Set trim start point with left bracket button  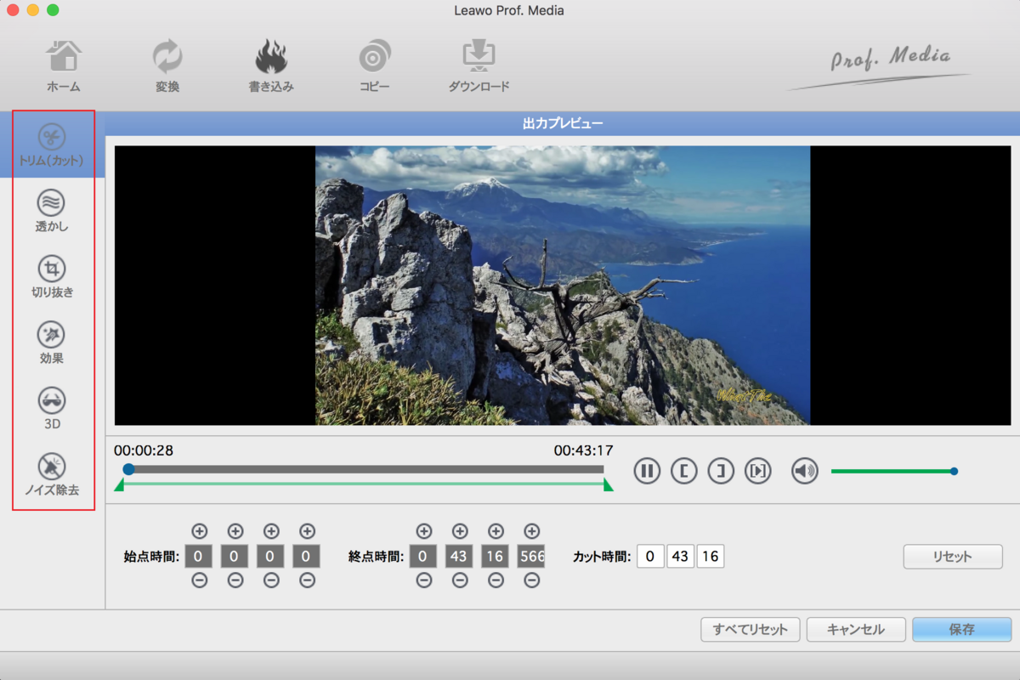683,471
